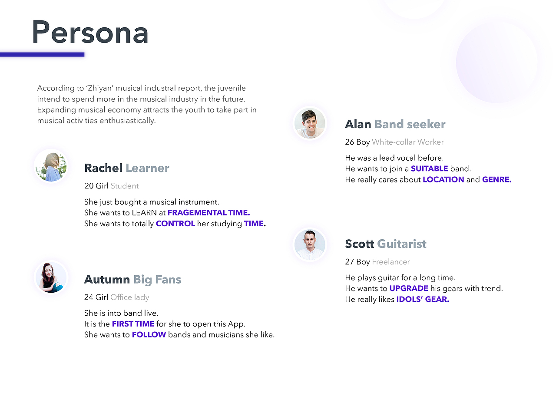Click the Persona page title
Image resolution: width=556 pixels, height=393 pixels.
click(x=90, y=33)
